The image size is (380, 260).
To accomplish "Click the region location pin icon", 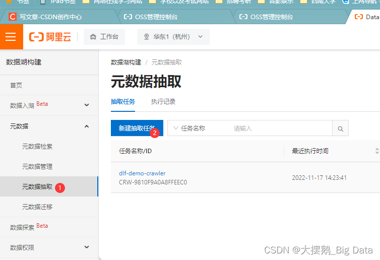I will [x=146, y=37].
